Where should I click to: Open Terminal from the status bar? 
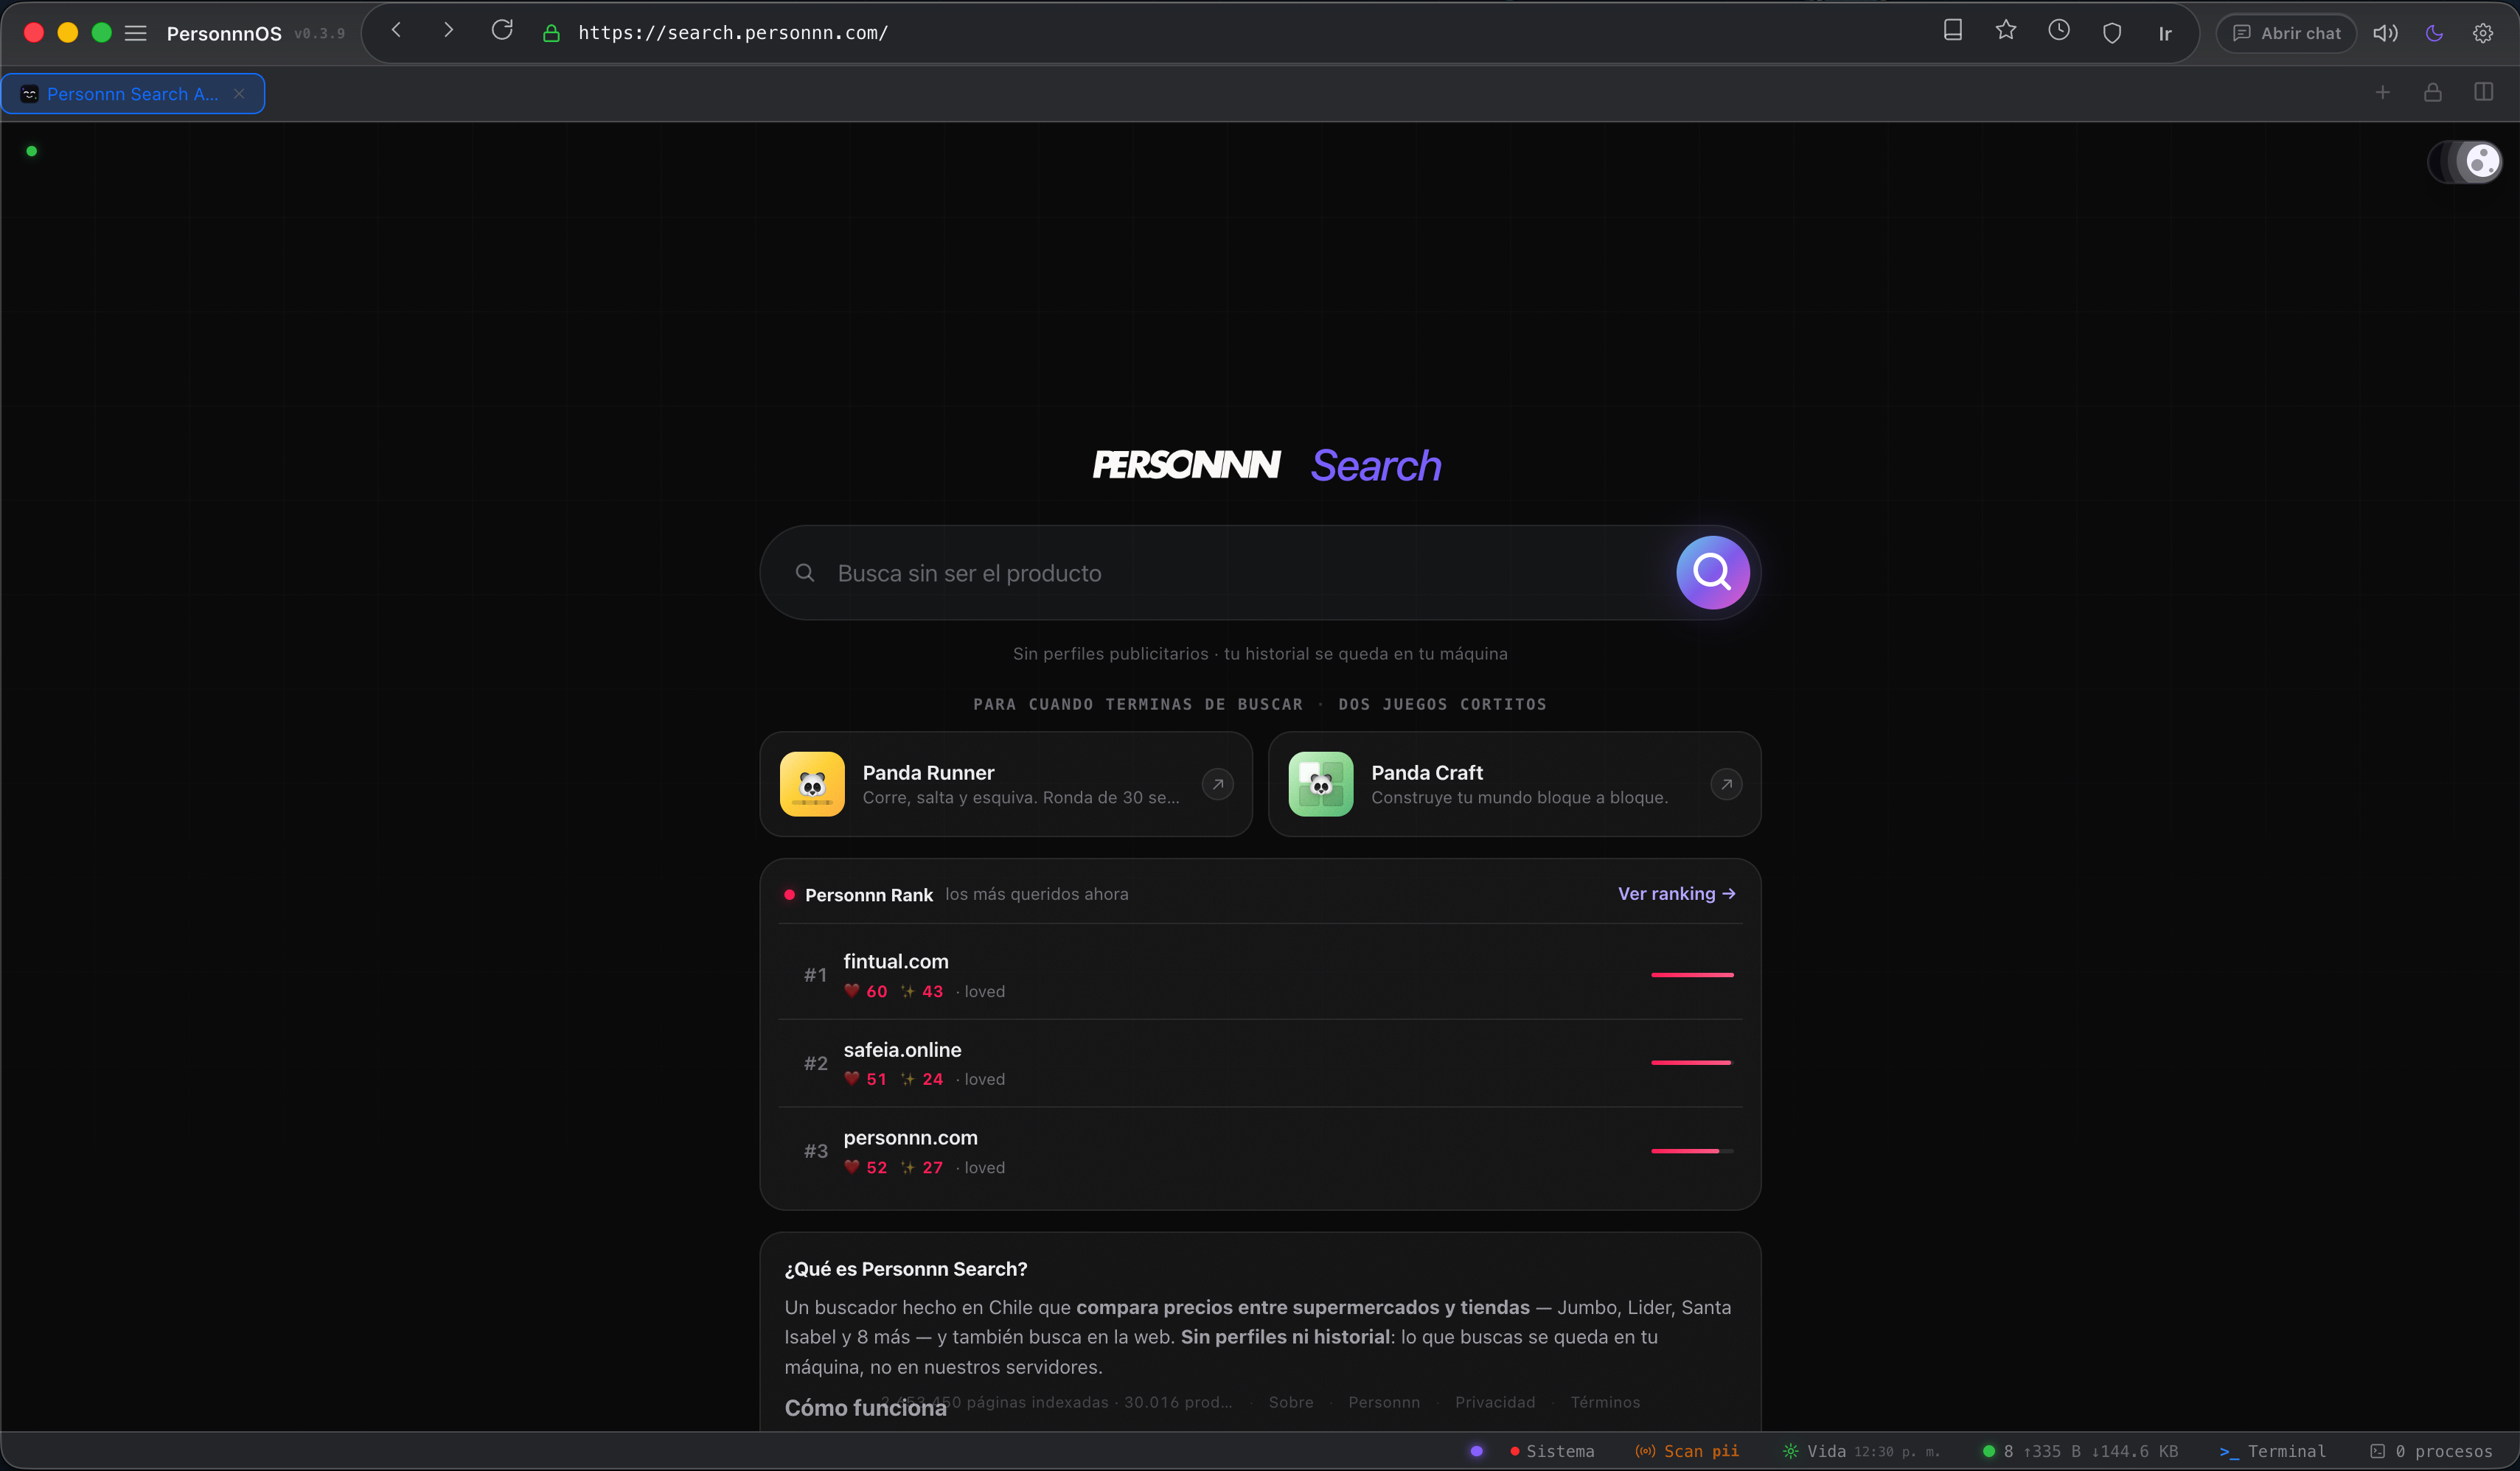pos(2273,1451)
